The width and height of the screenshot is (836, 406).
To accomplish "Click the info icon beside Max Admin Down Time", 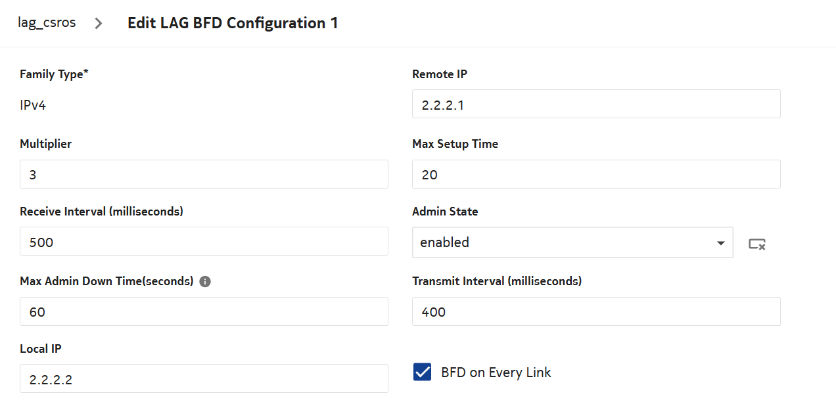I will tap(205, 281).
